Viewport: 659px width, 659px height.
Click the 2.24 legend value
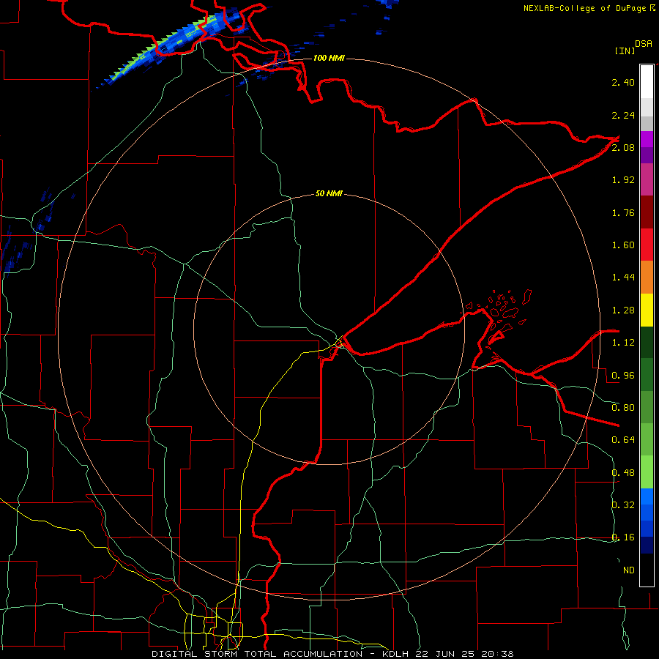pyautogui.click(x=623, y=115)
